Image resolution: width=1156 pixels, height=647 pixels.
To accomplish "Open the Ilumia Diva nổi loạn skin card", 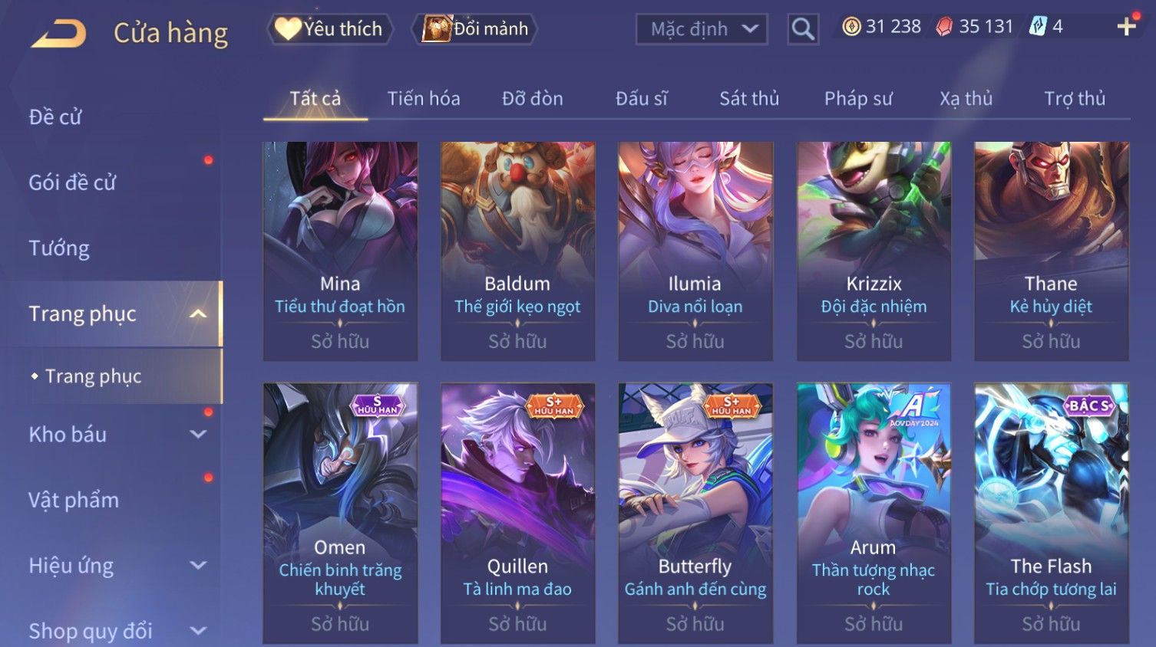I will tap(695, 251).
